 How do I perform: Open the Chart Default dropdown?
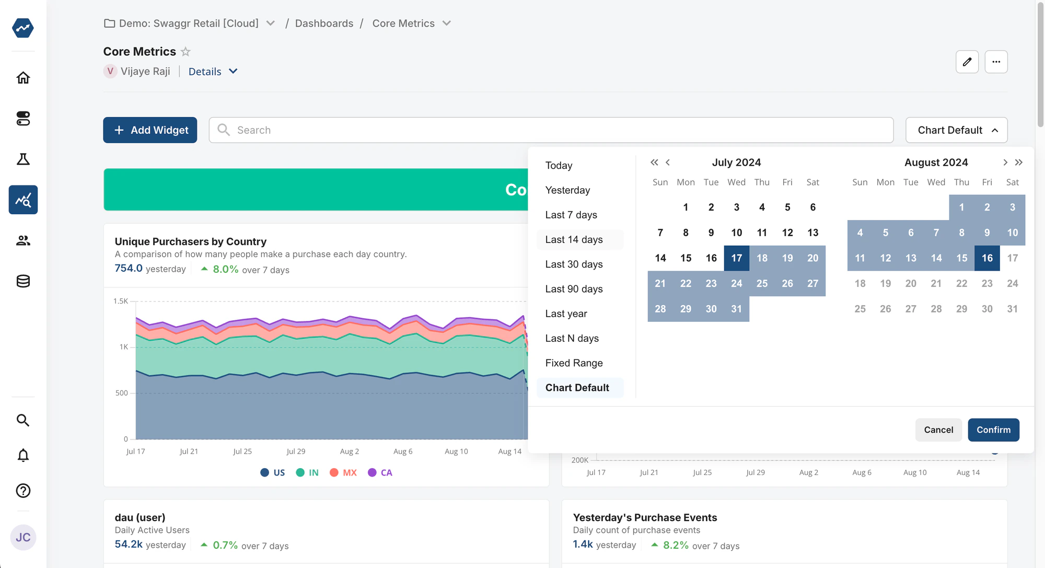pos(956,130)
